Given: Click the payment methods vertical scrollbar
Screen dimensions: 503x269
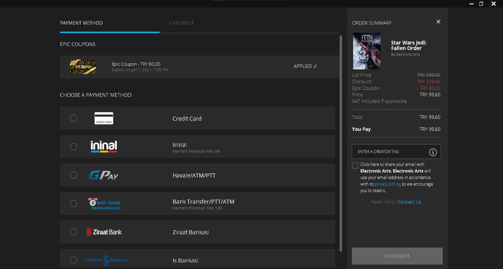Looking at the screenshot, I should tap(341, 144).
